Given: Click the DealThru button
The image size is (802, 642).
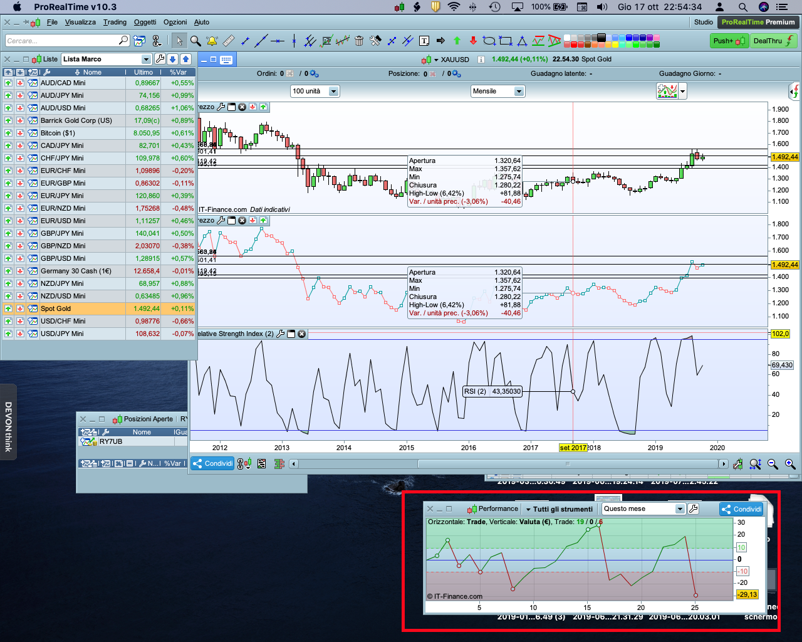Looking at the screenshot, I should 774,41.
